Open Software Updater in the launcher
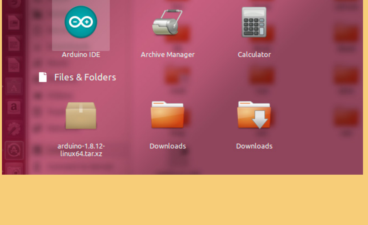 pos(14,150)
